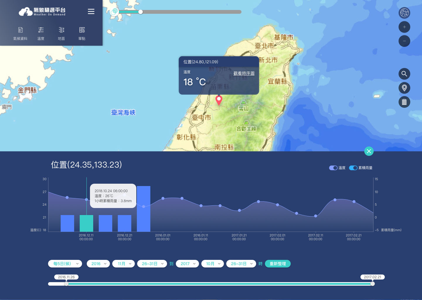The height and width of the screenshot is (300, 422).
Task: Click the 2017.02.01 axis label
Action: pos(278,237)
